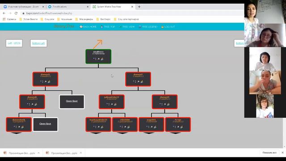Reload the page with refresh icon

click(16, 13)
